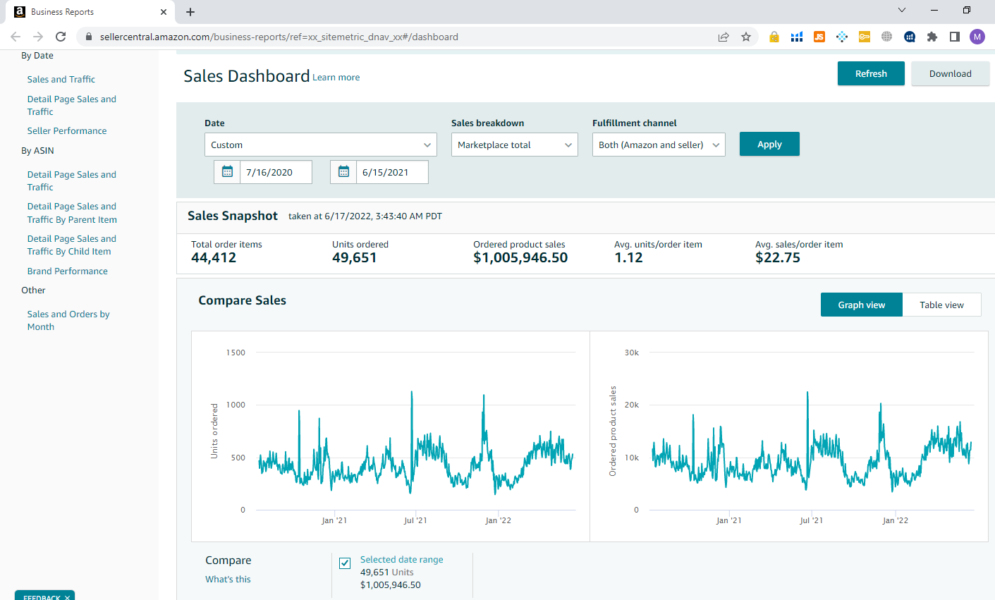
Task: Go back to the previous page
Action: (x=16, y=37)
